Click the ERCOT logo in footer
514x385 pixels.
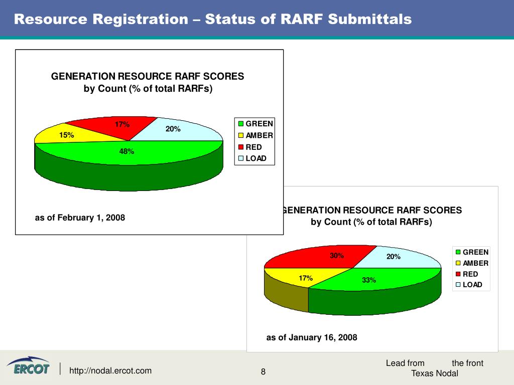(29, 366)
